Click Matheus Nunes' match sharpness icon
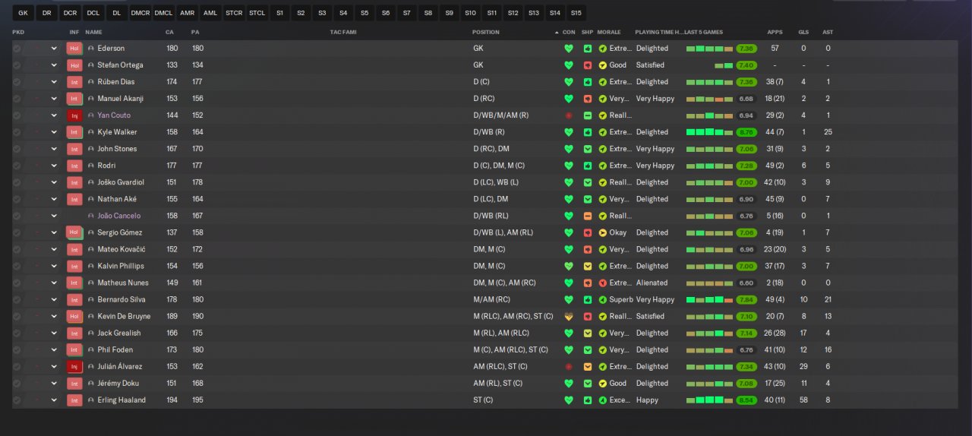Viewport: 972px width, 436px height. click(588, 283)
